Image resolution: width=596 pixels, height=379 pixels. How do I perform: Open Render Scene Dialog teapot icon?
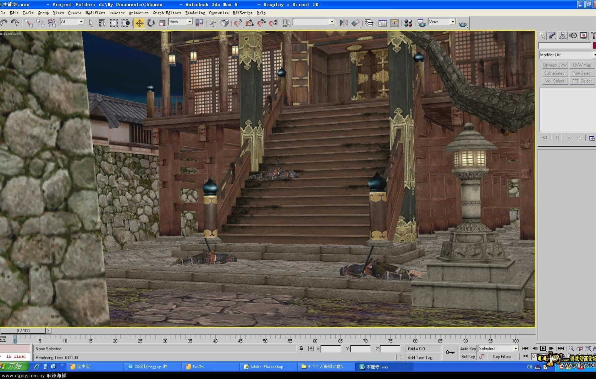click(x=421, y=23)
